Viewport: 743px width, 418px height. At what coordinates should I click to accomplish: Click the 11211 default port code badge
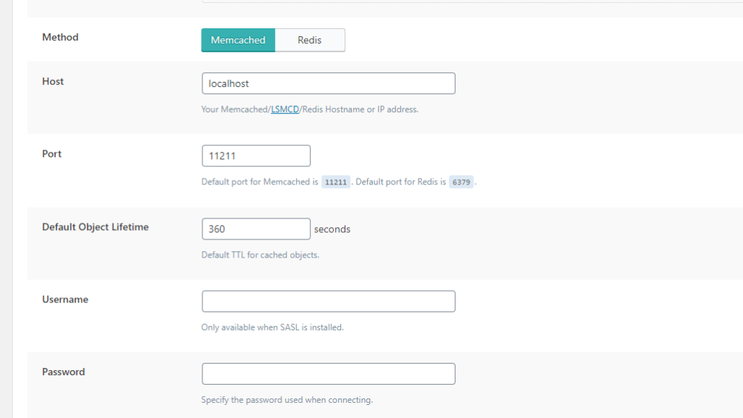point(335,182)
